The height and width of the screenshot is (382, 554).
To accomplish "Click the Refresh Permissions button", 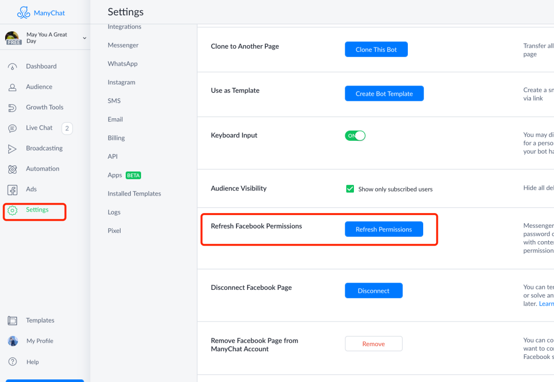I will [x=384, y=229].
